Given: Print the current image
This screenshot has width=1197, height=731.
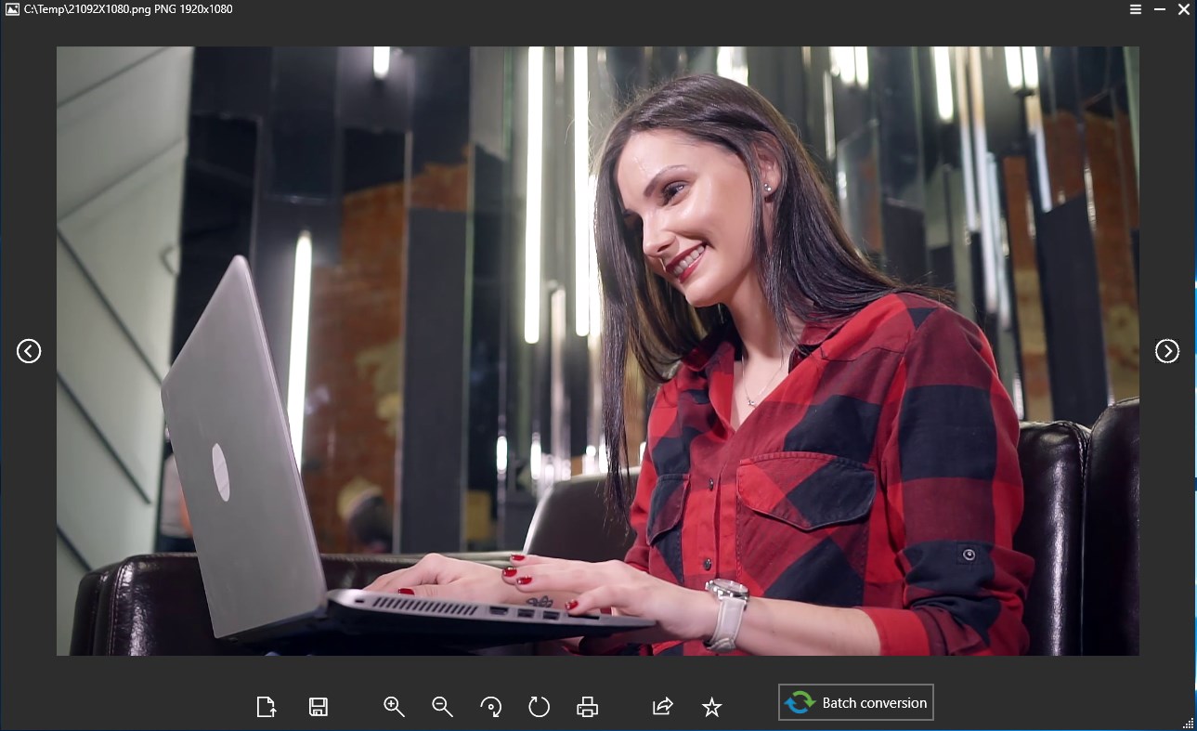Looking at the screenshot, I should click(587, 707).
